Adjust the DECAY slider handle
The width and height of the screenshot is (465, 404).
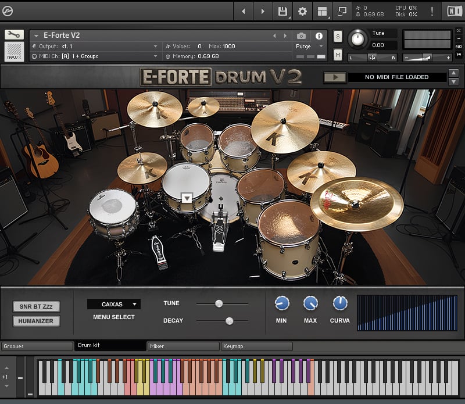coord(229,321)
